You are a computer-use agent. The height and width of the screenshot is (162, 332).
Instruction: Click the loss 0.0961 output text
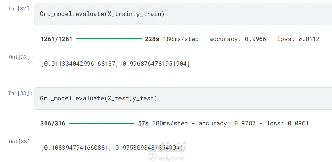(x=288, y=123)
